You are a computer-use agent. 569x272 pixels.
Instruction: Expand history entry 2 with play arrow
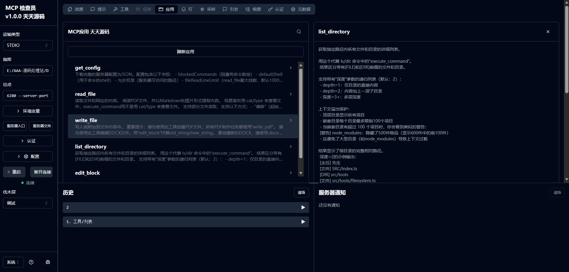point(303,208)
